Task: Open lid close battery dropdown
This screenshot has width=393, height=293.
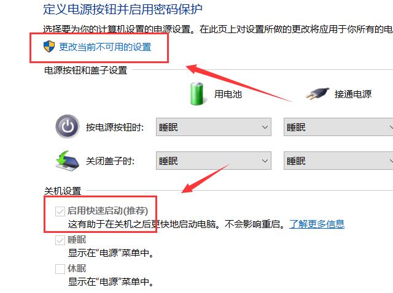Action: [214, 161]
